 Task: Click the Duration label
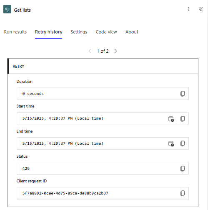click(24, 82)
